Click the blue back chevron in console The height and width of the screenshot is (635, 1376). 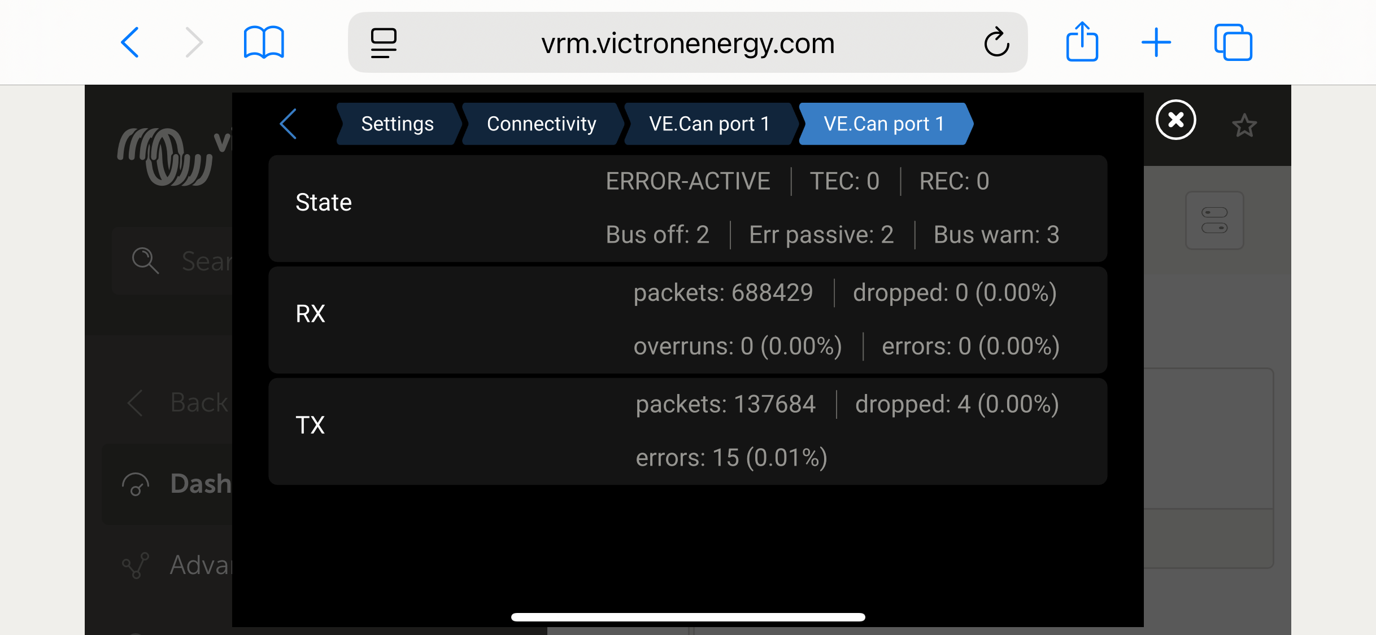coord(289,124)
